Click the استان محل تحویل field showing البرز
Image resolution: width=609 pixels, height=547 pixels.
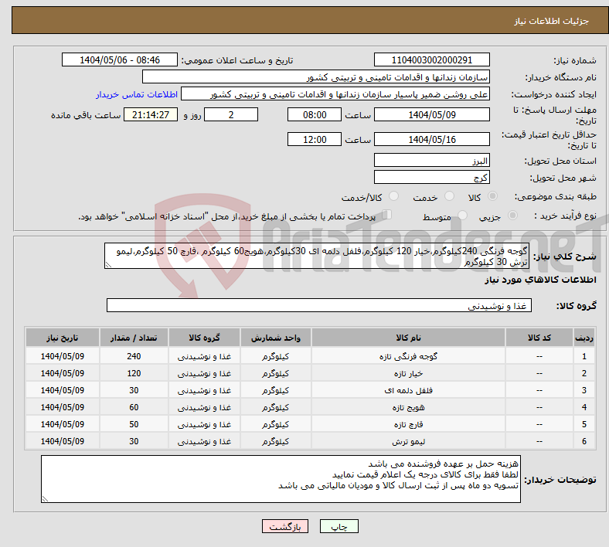coord(431,161)
